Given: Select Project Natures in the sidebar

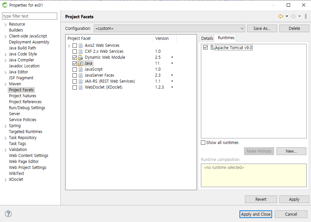Looking at the screenshot, I should 23,96.
